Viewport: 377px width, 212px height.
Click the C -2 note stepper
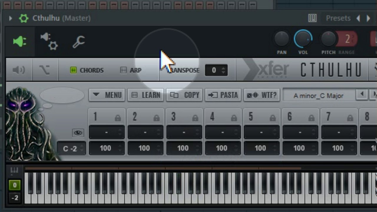tap(71, 148)
